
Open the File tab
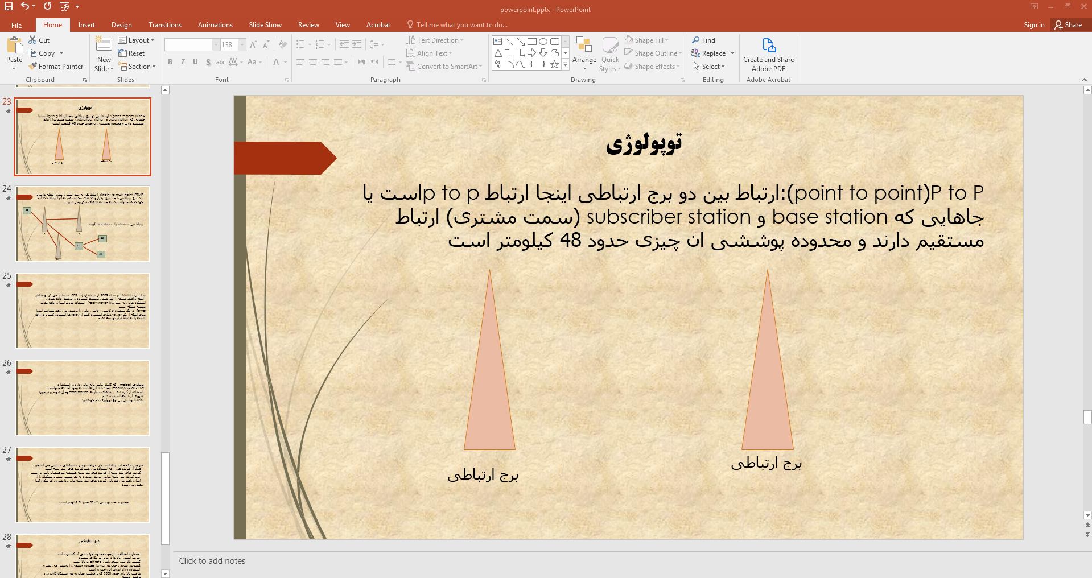17,25
